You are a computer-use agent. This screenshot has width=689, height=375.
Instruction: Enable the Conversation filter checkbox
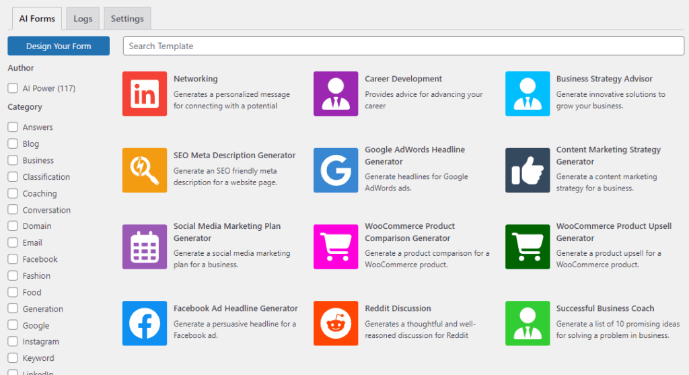click(x=13, y=209)
